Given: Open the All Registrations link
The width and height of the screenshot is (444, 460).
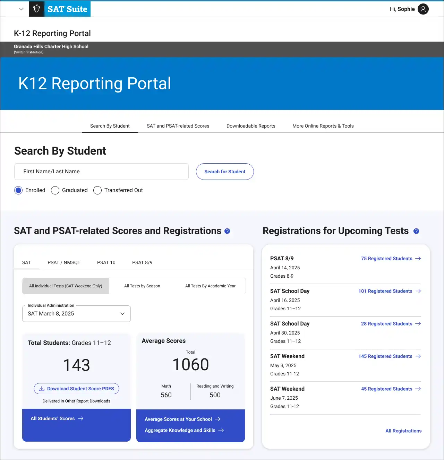Looking at the screenshot, I should click(403, 431).
